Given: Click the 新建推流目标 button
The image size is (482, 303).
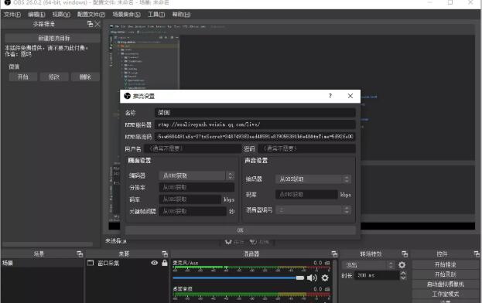Looking at the screenshot, I should point(53,38).
